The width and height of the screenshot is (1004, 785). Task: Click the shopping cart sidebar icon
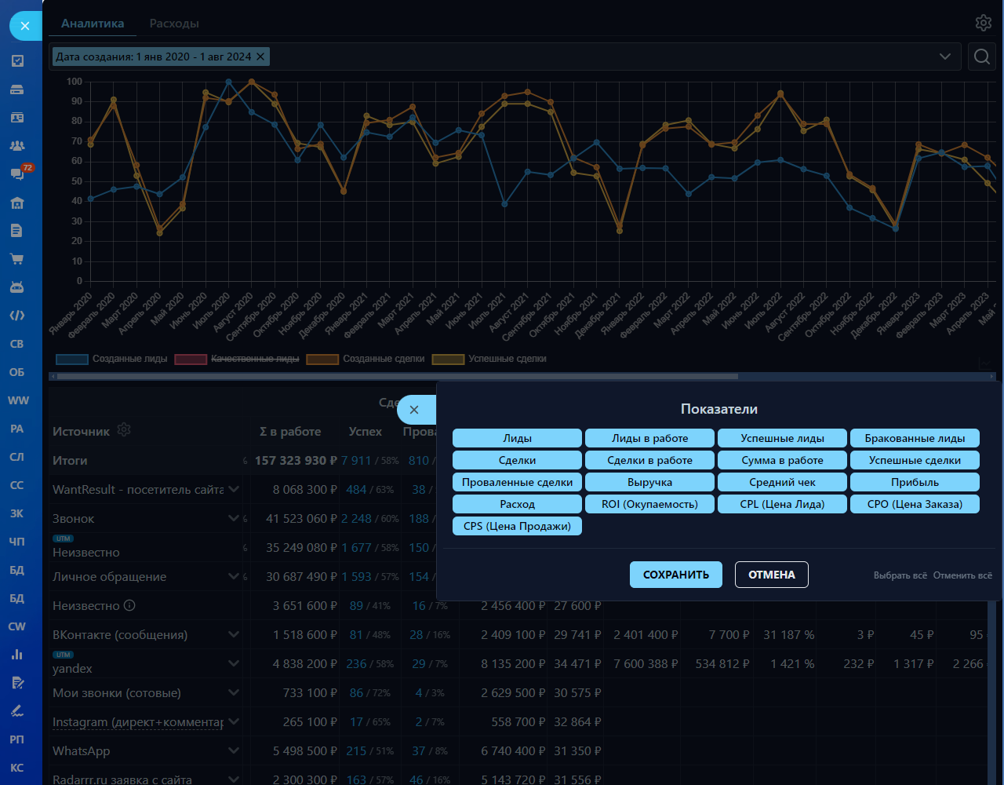(x=17, y=259)
